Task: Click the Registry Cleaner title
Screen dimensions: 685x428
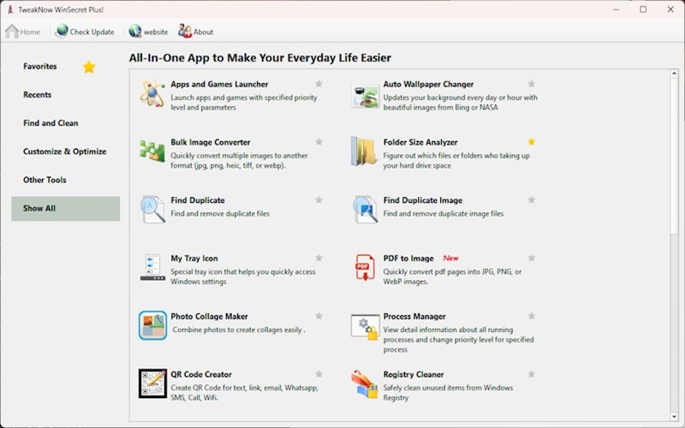Action: pos(414,375)
